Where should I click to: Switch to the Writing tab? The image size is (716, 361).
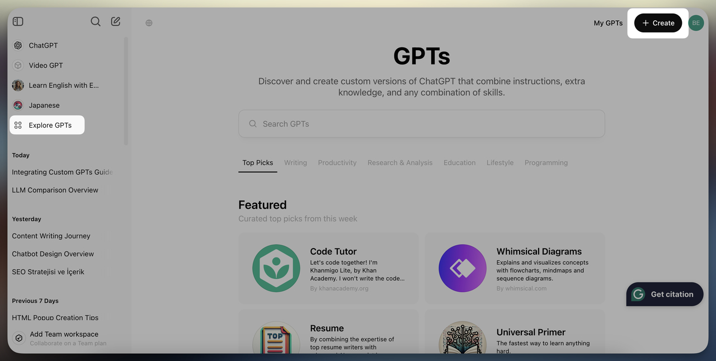[x=295, y=162]
